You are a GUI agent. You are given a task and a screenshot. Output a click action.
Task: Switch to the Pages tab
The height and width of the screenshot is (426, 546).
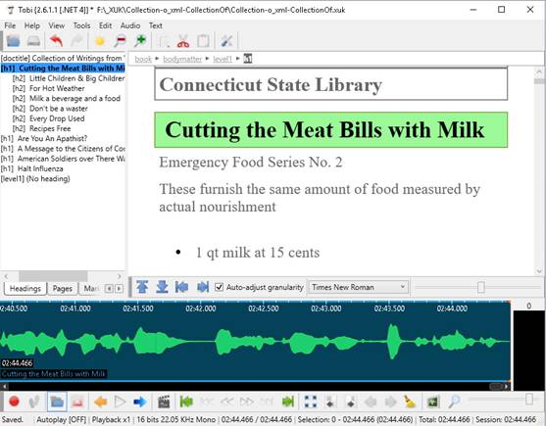point(63,289)
